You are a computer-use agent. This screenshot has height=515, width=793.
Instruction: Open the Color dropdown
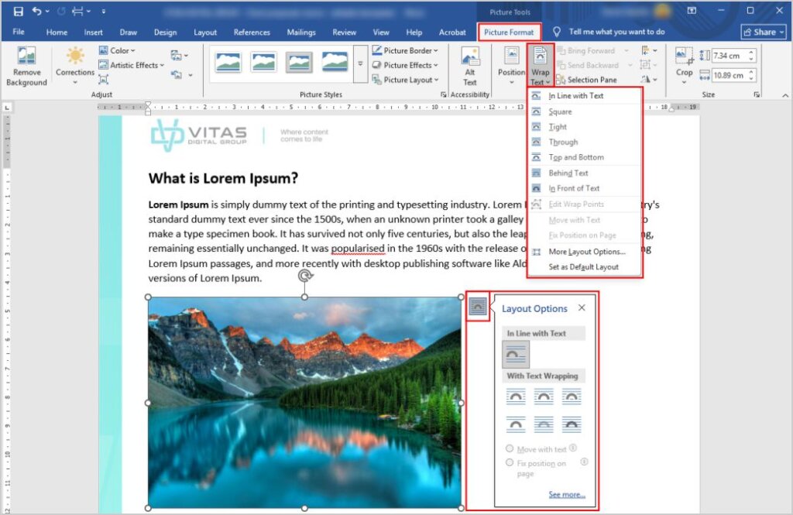[117, 50]
